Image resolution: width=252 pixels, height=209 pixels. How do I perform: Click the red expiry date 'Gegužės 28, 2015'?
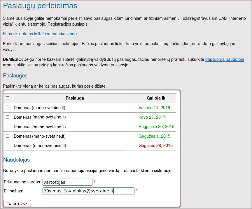[x=155, y=146]
